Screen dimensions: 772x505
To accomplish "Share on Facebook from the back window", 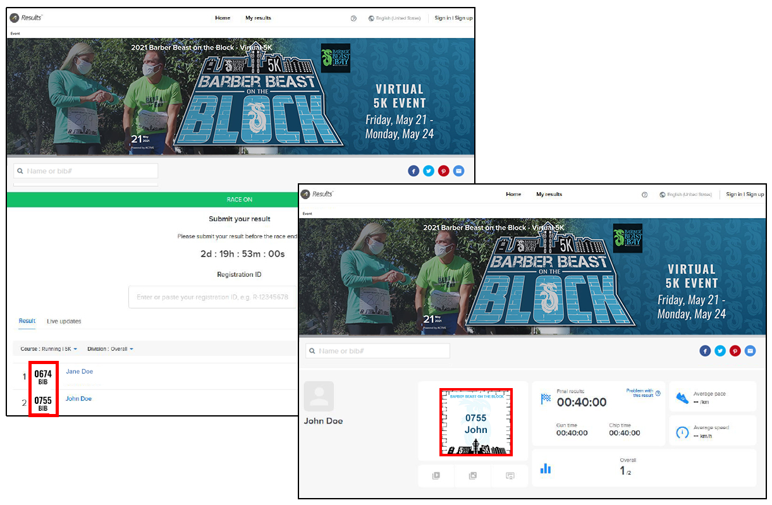I will [x=414, y=171].
